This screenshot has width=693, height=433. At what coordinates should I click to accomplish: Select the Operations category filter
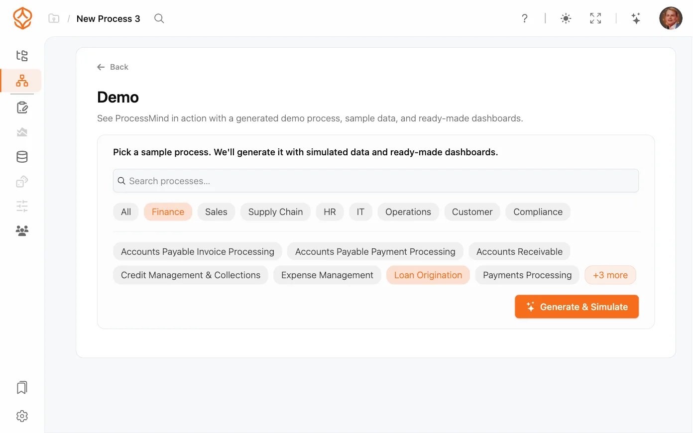(x=408, y=212)
